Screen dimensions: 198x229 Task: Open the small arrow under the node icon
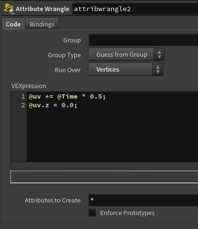click(x=13, y=14)
